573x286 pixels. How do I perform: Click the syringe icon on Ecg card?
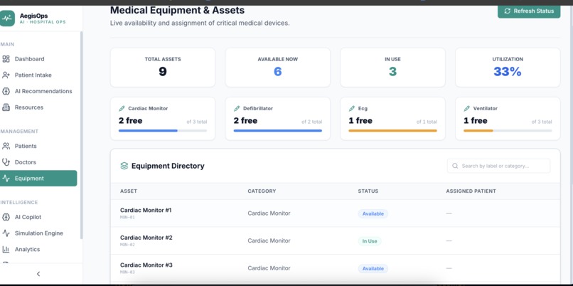[x=352, y=109]
